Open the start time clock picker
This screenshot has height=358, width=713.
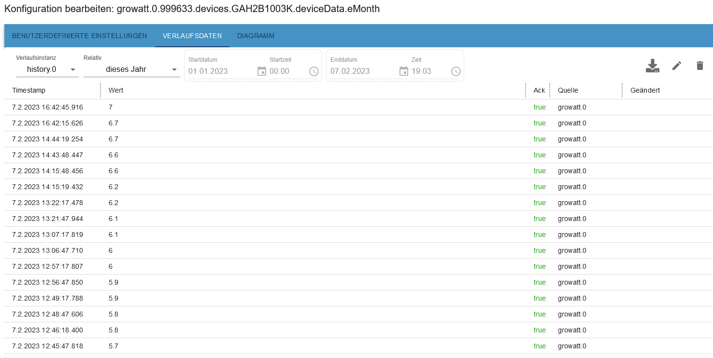[x=314, y=71]
